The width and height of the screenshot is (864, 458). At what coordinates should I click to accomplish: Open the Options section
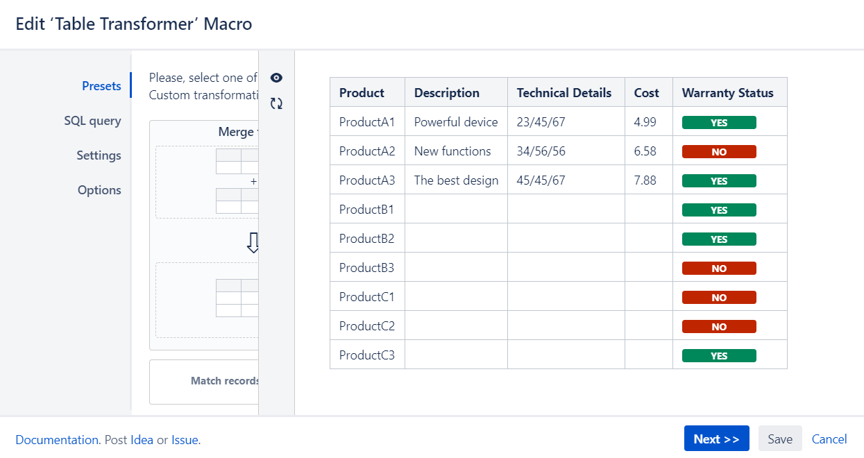pyautogui.click(x=99, y=189)
